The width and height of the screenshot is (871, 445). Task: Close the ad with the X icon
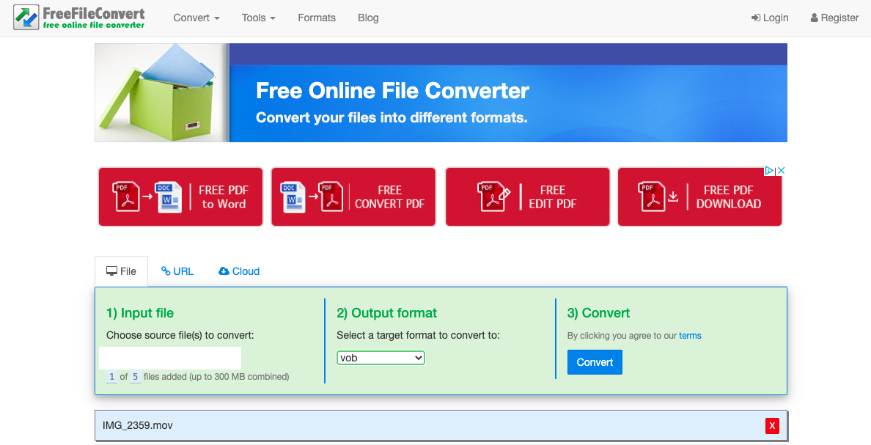click(x=781, y=171)
